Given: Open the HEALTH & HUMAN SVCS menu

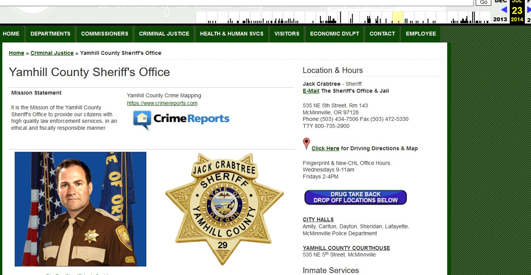Looking at the screenshot, I should 232,34.
